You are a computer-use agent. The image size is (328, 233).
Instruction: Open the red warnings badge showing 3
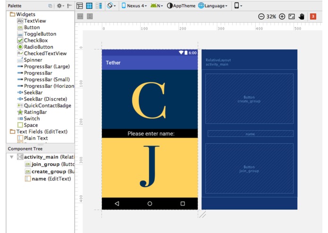313,17
